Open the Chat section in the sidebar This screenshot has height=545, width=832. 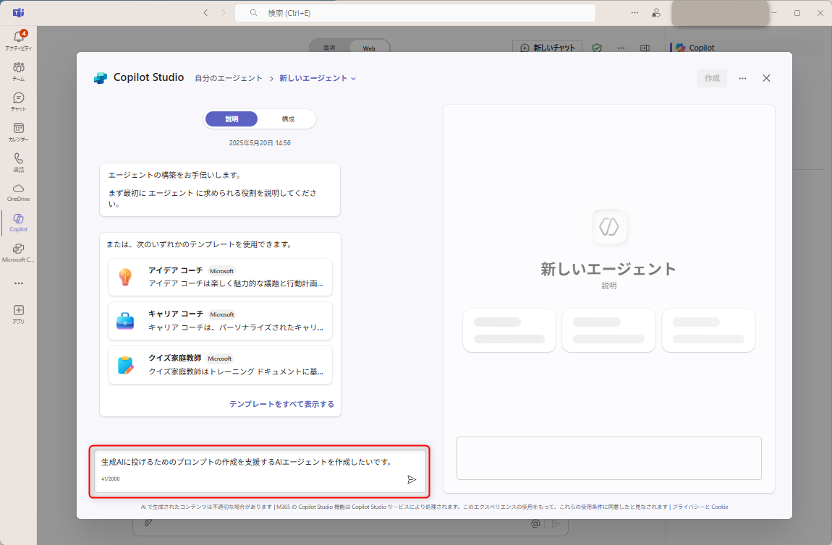pyautogui.click(x=19, y=101)
